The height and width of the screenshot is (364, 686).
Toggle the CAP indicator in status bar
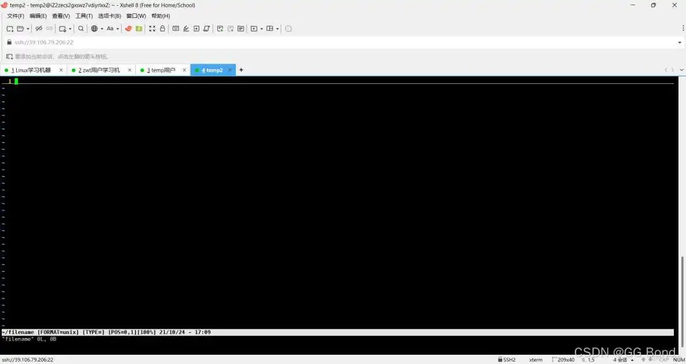[664, 359]
